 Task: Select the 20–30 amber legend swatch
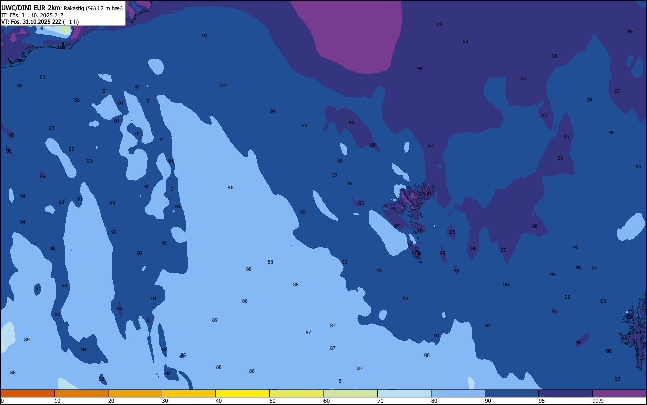point(135,393)
